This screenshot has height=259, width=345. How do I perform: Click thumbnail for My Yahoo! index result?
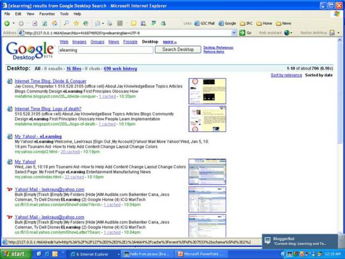207,172
